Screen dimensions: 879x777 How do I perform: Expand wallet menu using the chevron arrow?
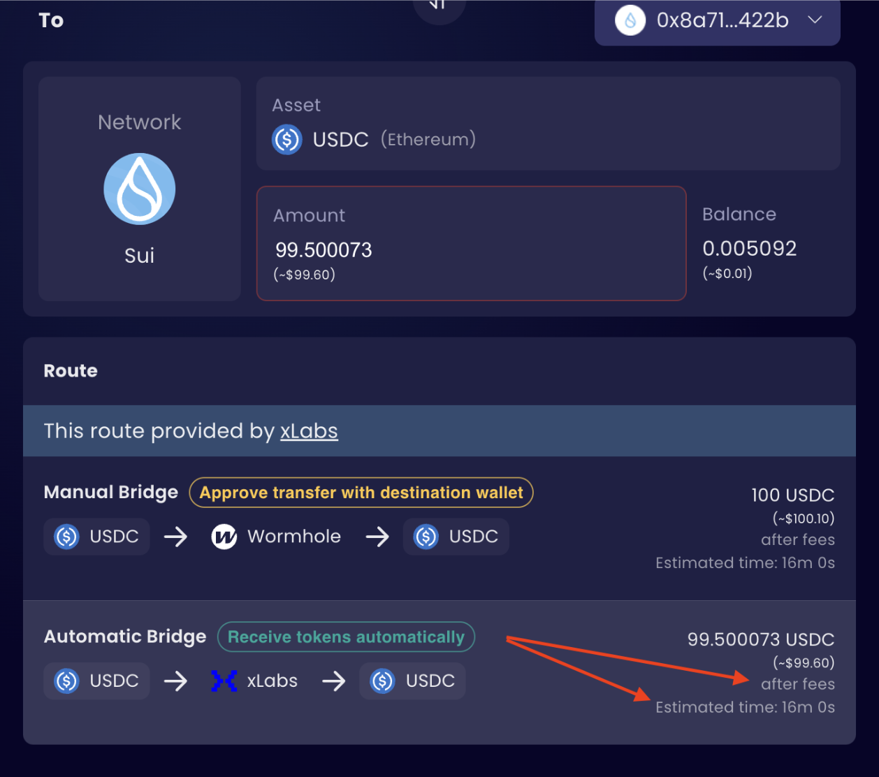coord(815,20)
